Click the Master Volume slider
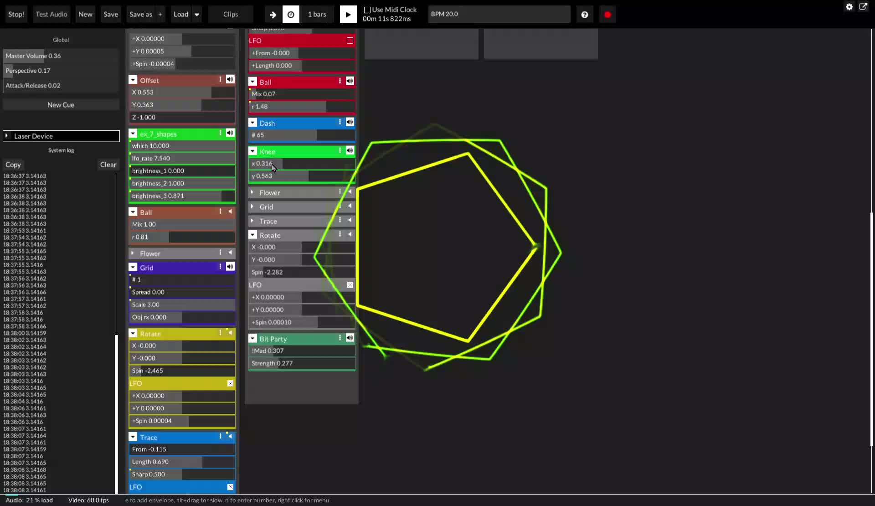This screenshot has height=506, width=875. coord(61,56)
